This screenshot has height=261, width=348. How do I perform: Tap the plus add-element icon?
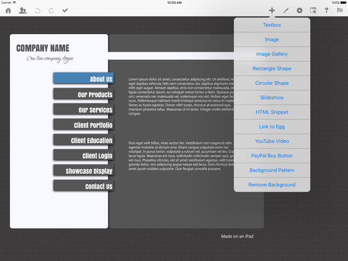[x=272, y=10]
